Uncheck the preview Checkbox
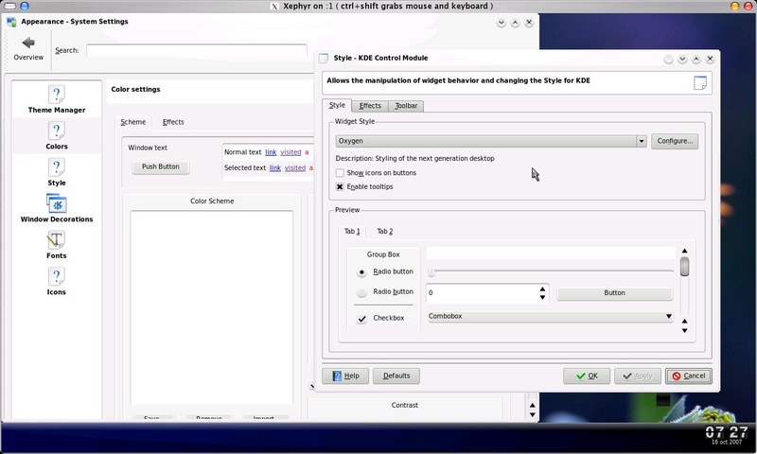Viewport: 757px width, 454px height. coord(361,319)
